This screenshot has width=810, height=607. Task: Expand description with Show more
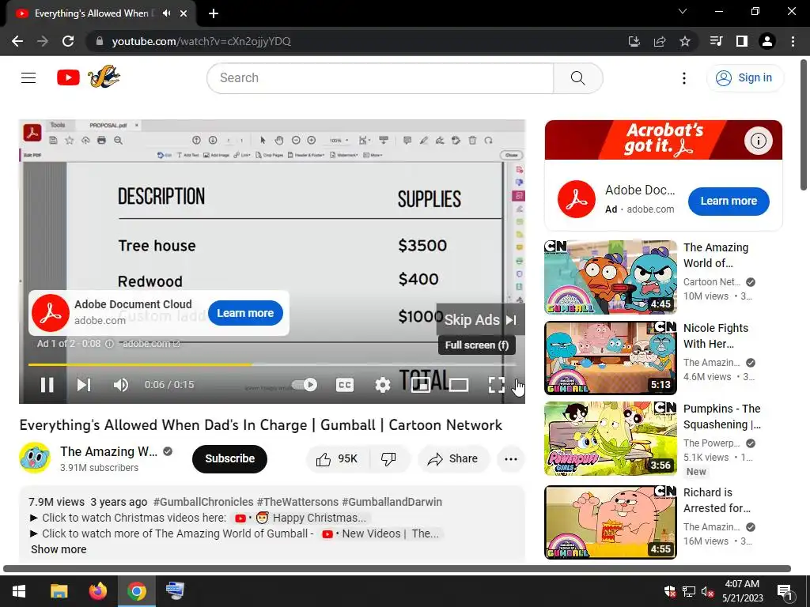[x=59, y=549]
